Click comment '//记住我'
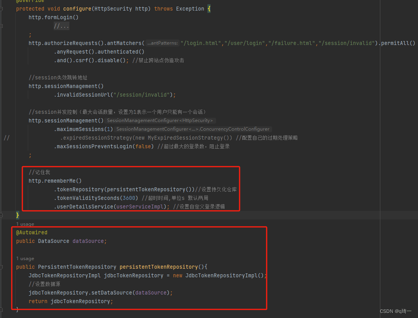 click(40, 172)
